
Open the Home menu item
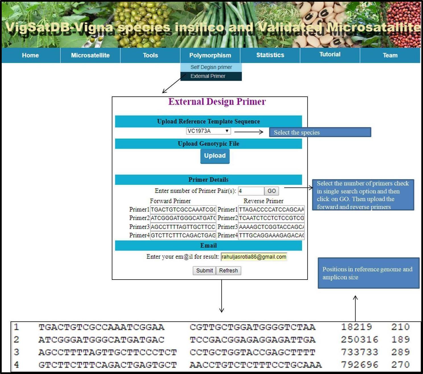click(x=30, y=55)
